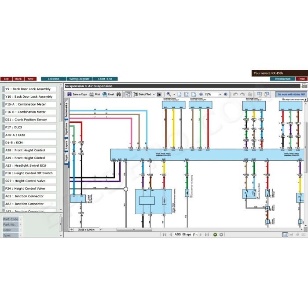This screenshot has height=308, width=308.
Task: Select the Zoom In magnifier tool
Action: (169, 94)
